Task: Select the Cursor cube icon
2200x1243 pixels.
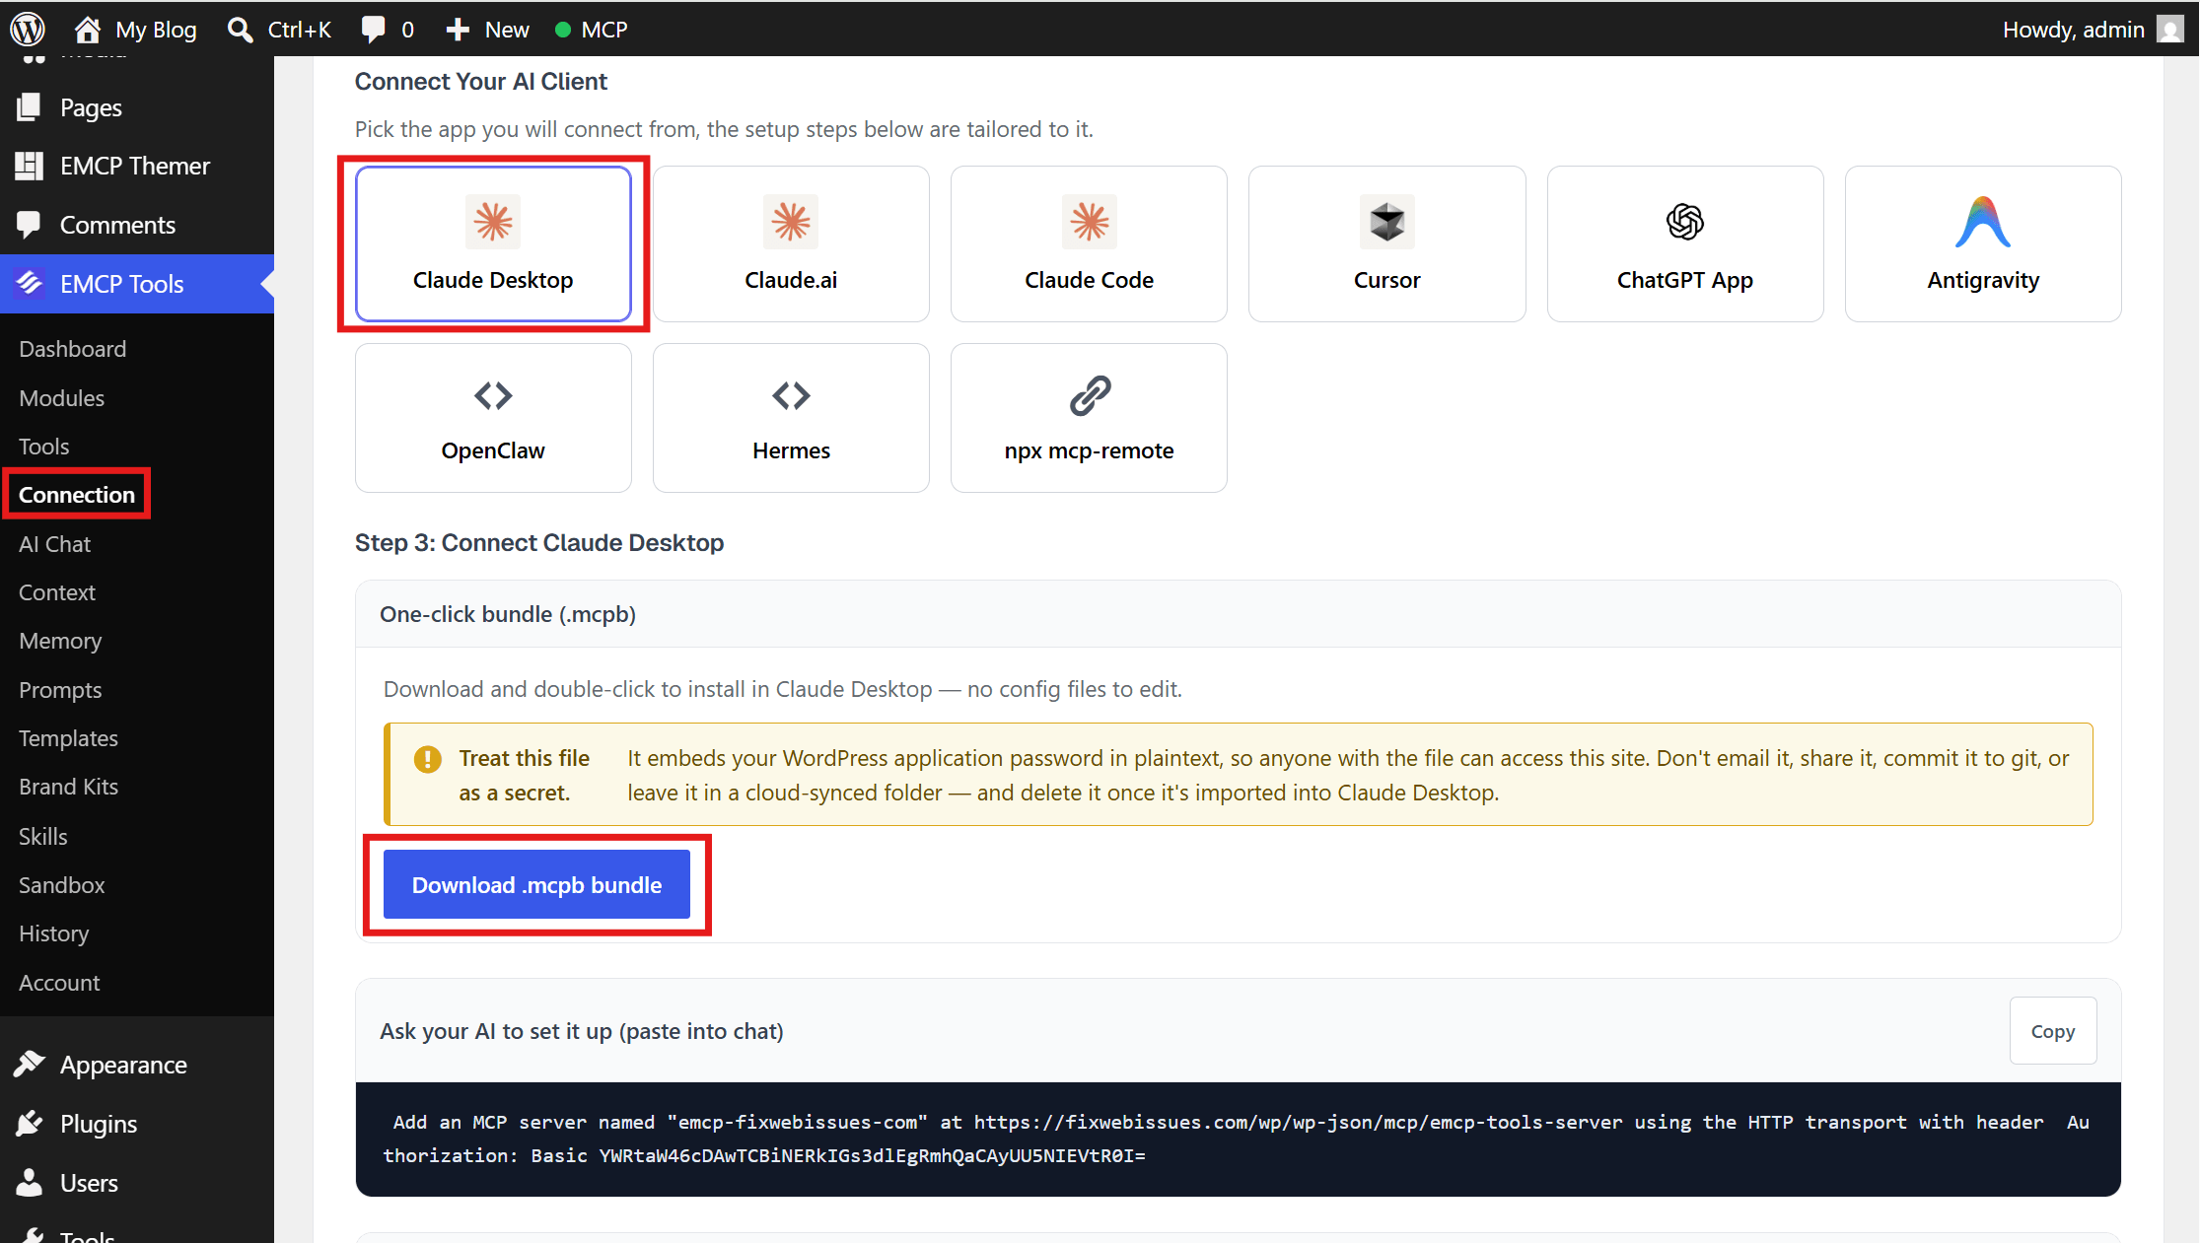Action: click(x=1387, y=222)
